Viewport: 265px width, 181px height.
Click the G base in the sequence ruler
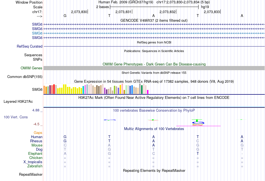pos(65,16)
